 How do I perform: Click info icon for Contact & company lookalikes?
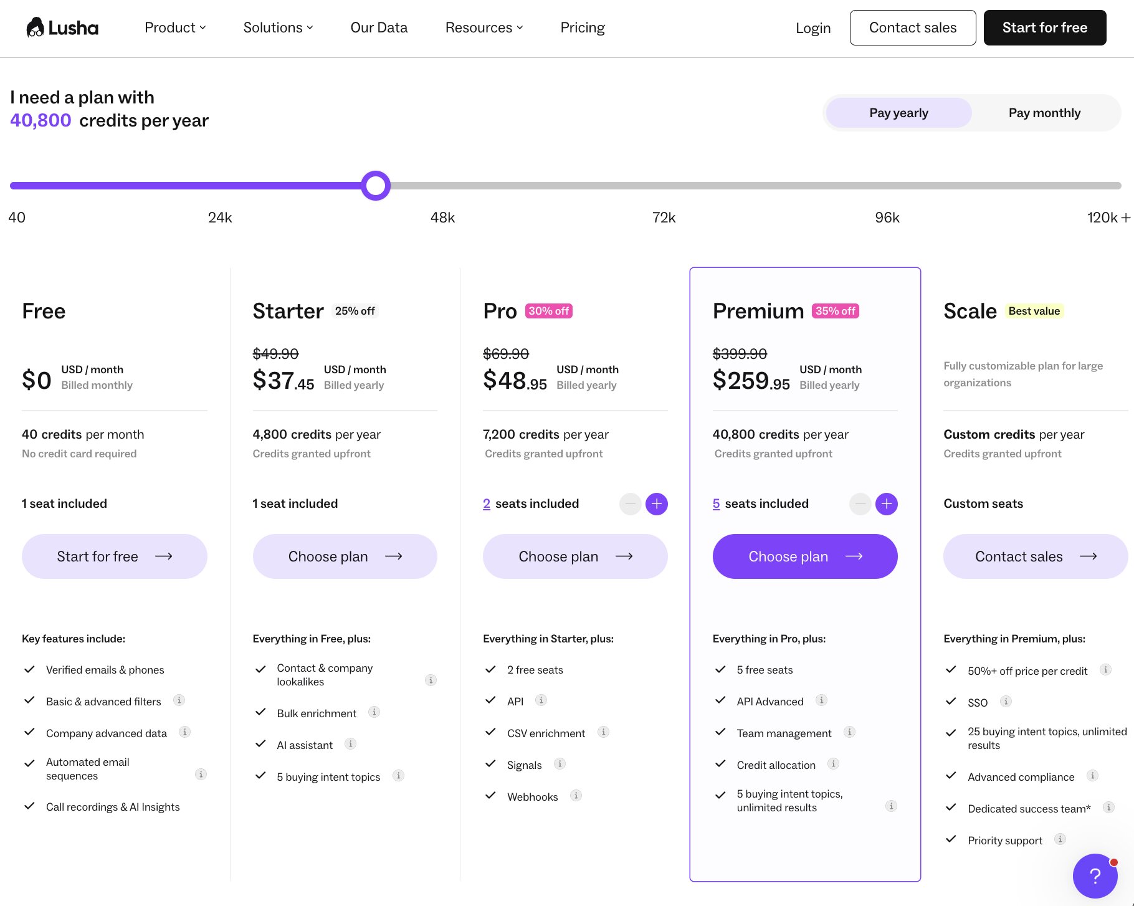click(431, 680)
